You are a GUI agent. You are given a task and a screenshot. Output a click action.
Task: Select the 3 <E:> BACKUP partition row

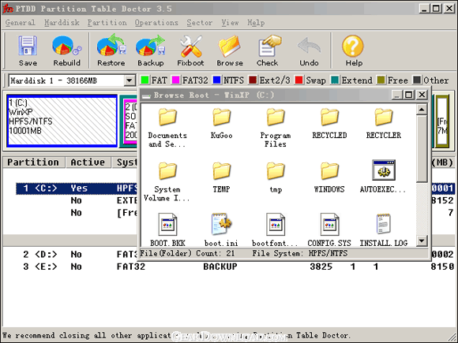pyautogui.click(x=235, y=267)
